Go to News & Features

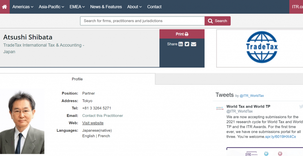pos(106,7)
